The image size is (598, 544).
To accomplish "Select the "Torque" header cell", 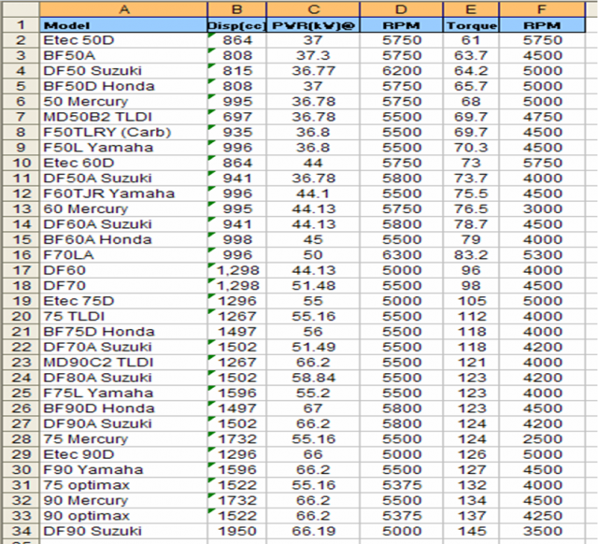I will tap(470, 25).
